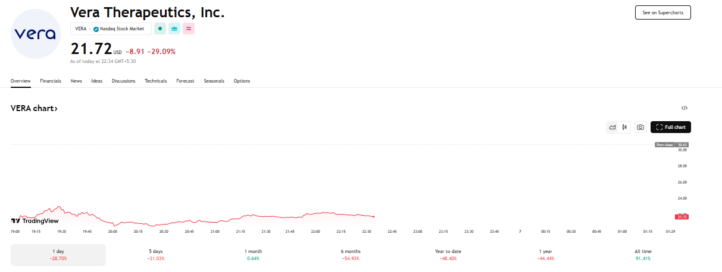Click See on Supercharts button
This screenshot has width=722, height=272.
[x=663, y=12]
